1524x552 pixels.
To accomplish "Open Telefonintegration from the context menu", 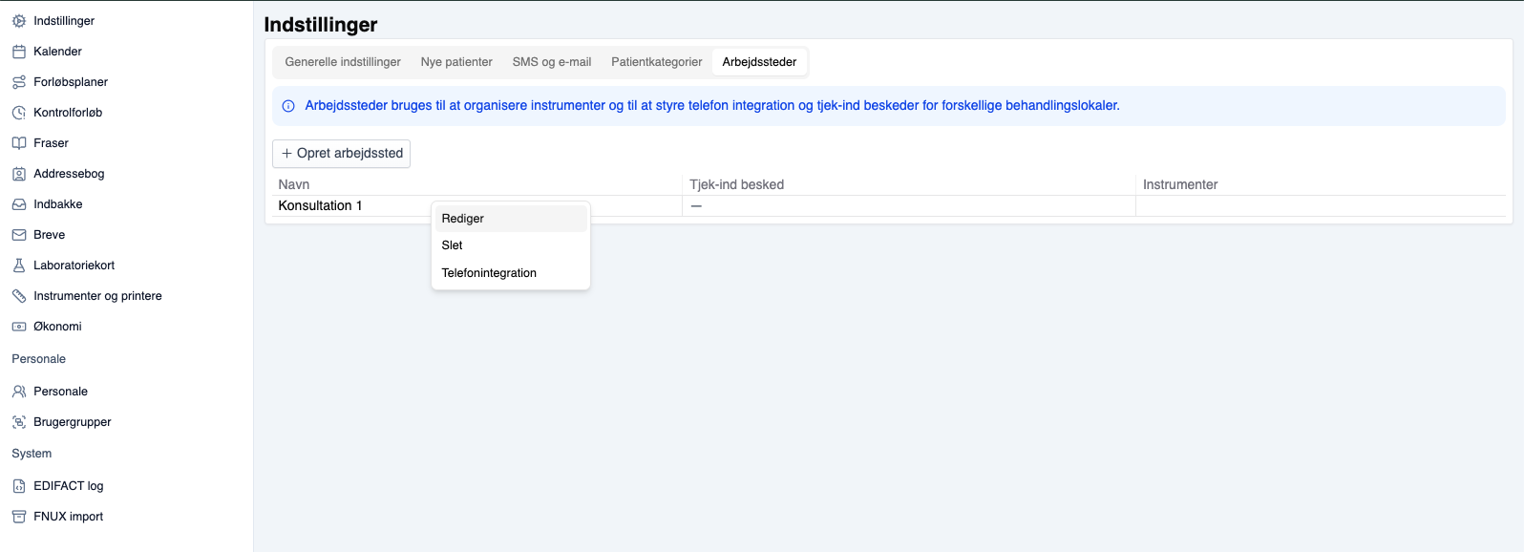I will (x=489, y=273).
